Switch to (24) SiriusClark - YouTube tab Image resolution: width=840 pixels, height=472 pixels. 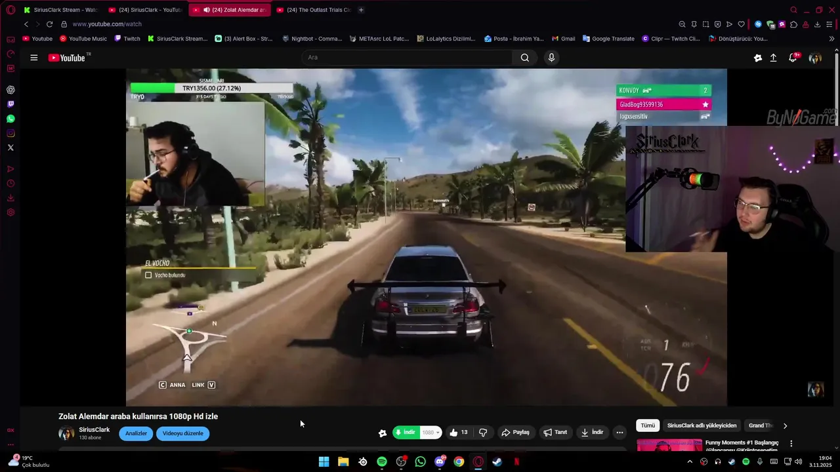[146, 10]
